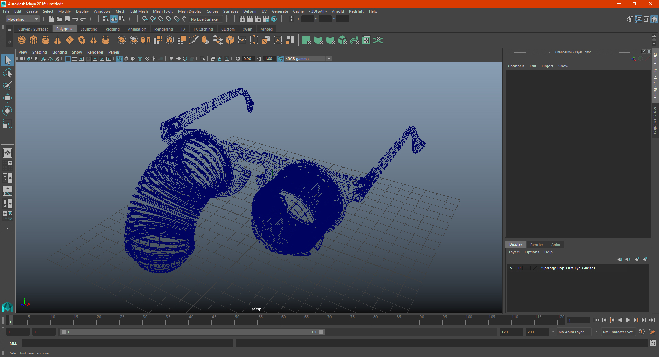
Task: Create a polygon cylinder from the shelf
Action: pos(46,40)
